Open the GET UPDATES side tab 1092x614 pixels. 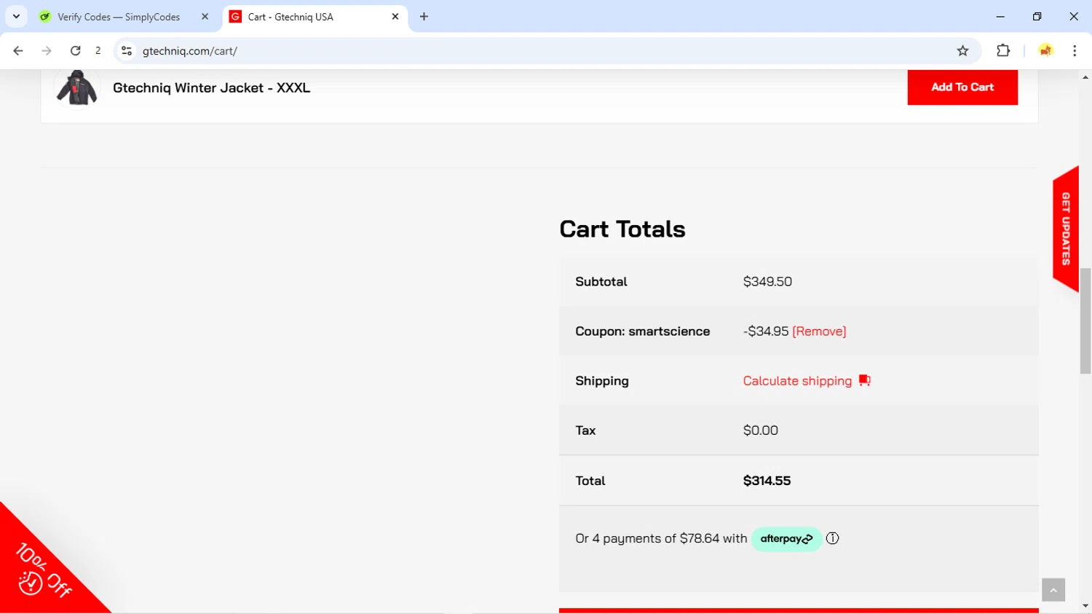coord(1066,229)
